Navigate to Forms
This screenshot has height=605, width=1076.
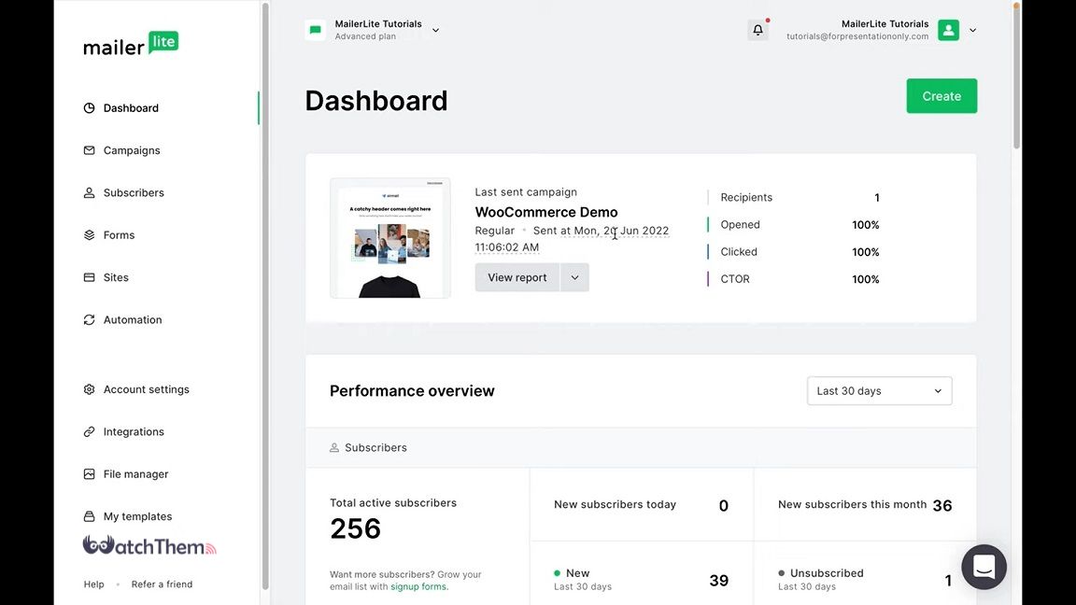coord(119,234)
